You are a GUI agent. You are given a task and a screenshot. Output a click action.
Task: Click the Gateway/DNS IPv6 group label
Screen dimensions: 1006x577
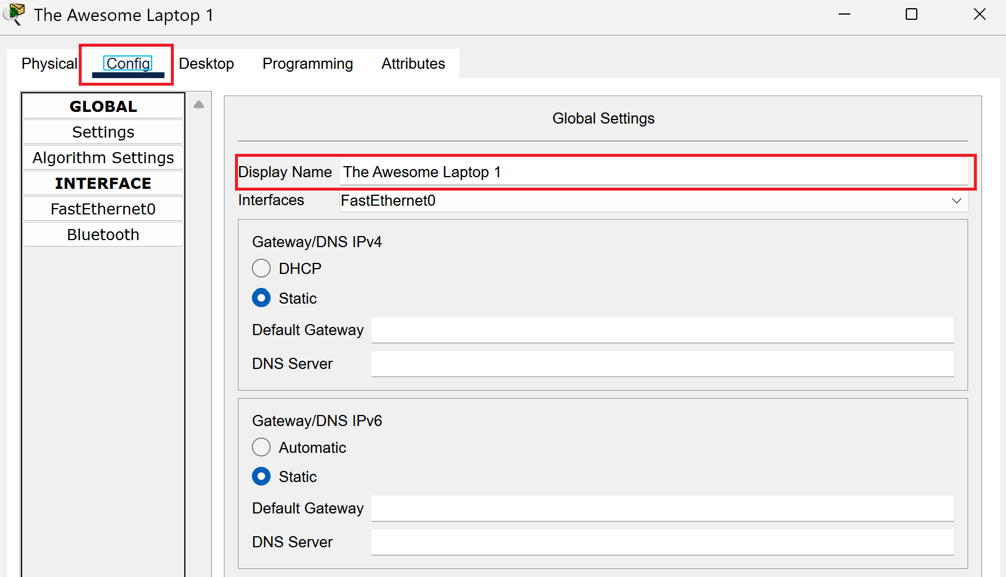click(317, 421)
